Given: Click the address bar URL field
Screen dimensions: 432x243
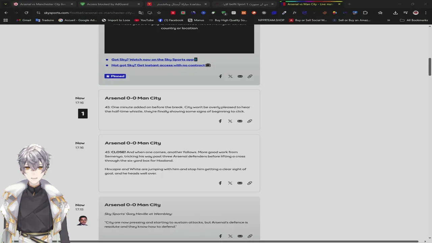Looking at the screenshot, I should coord(89,13).
